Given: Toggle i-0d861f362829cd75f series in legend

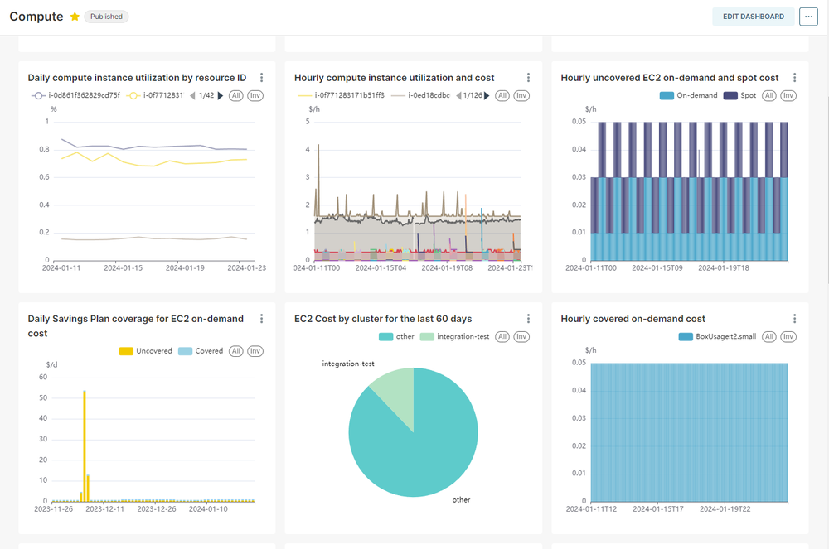Looking at the screenshot, I should click(x=75, y=95).
